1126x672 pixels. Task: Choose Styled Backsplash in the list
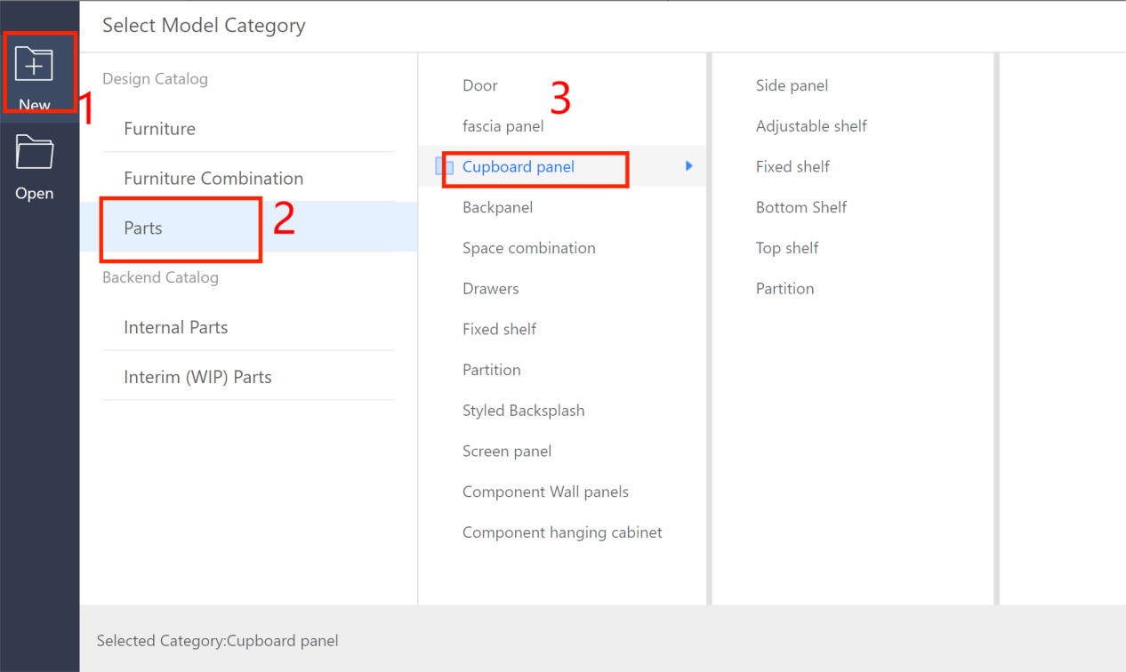[524, 411]
